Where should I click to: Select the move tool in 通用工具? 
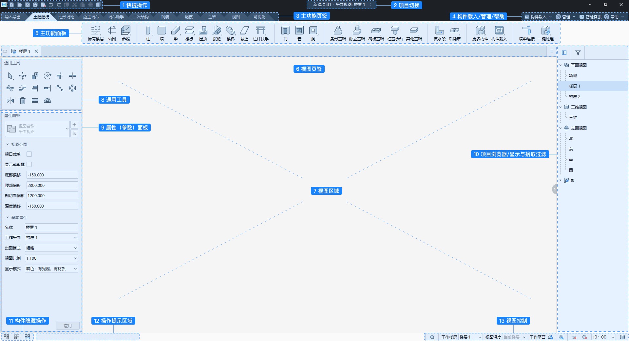pos(23,76)
